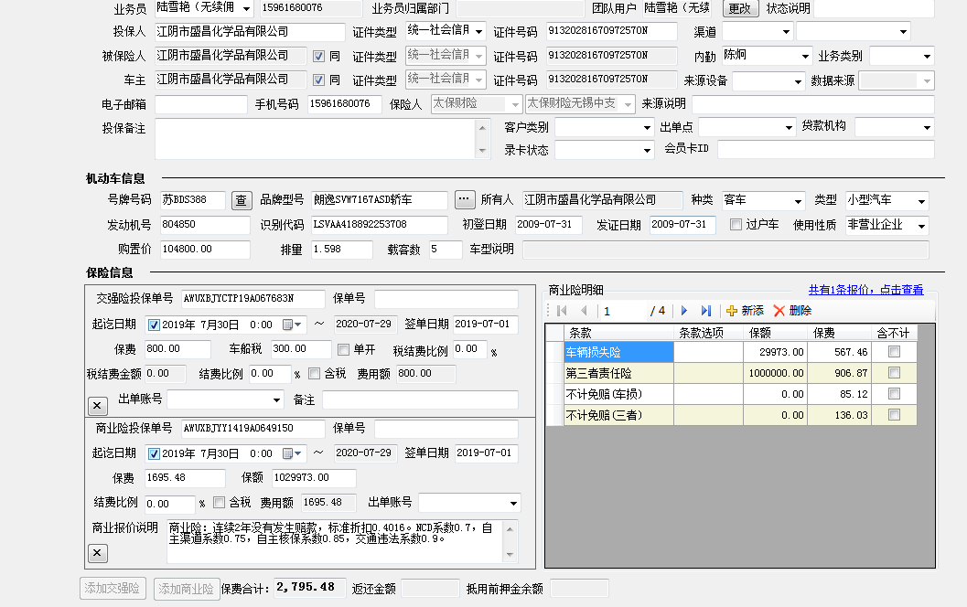The width and height of the screenshot is (967, 607).
Task: Select 第三者责任险 clause row
Action: click(618, 373)
